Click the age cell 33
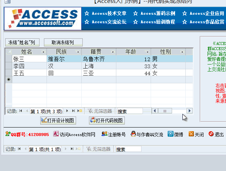The height and width of the screenshot is (171, 226). [134, 66]
